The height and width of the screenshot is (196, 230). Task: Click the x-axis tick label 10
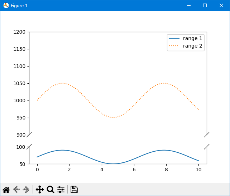(198, 170)
